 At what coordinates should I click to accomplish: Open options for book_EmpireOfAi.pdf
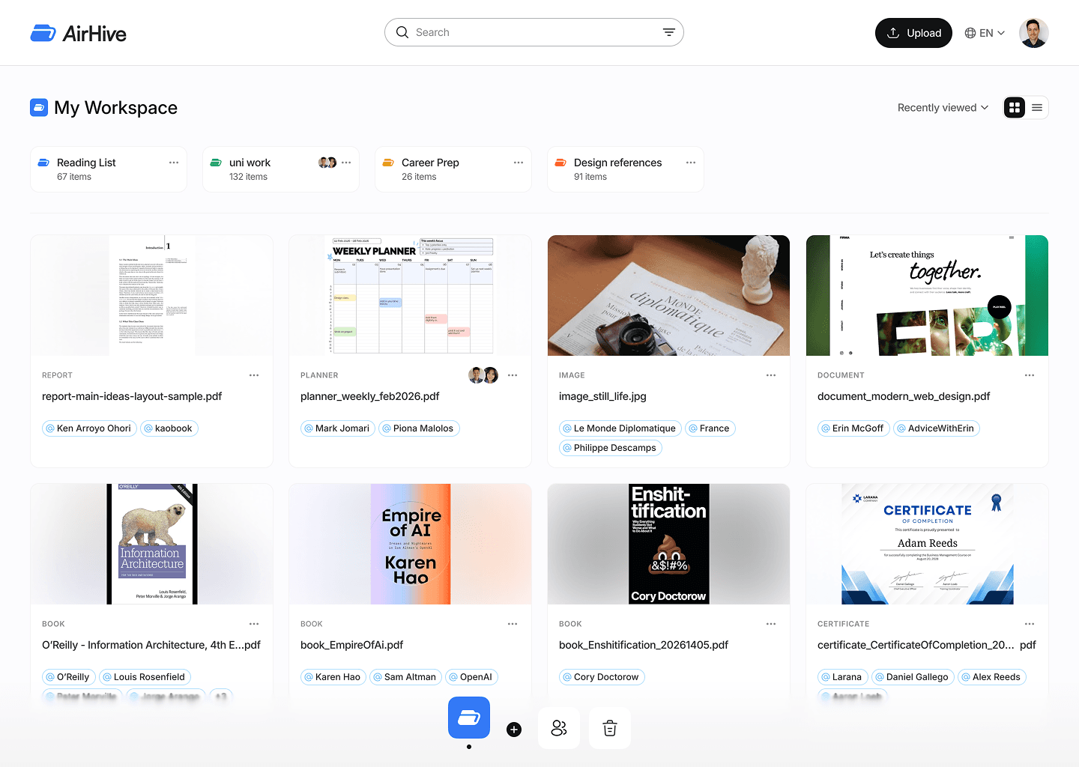point(513,624)
